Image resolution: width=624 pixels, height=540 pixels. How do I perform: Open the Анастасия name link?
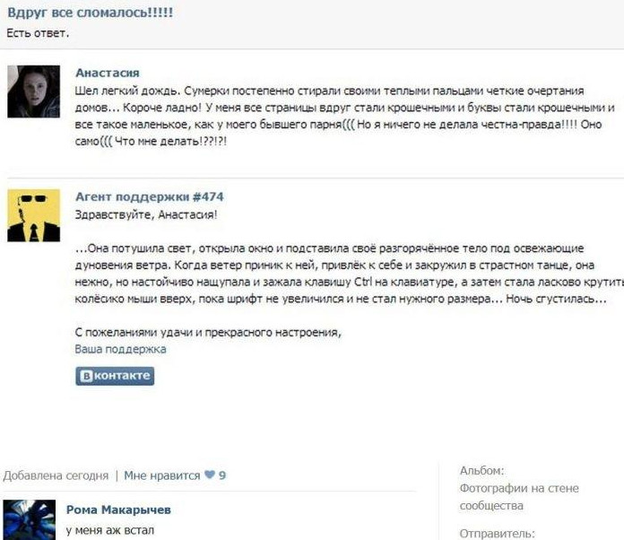click(108, 73)
